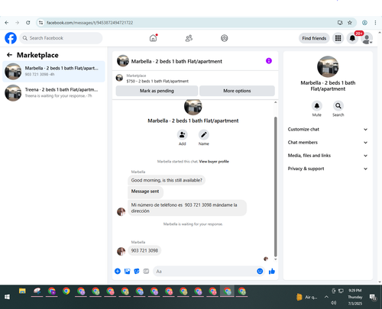Viewport: 382px width, 309px height.
Task: Open the site information icon in address bar
Action: (40, 23)
